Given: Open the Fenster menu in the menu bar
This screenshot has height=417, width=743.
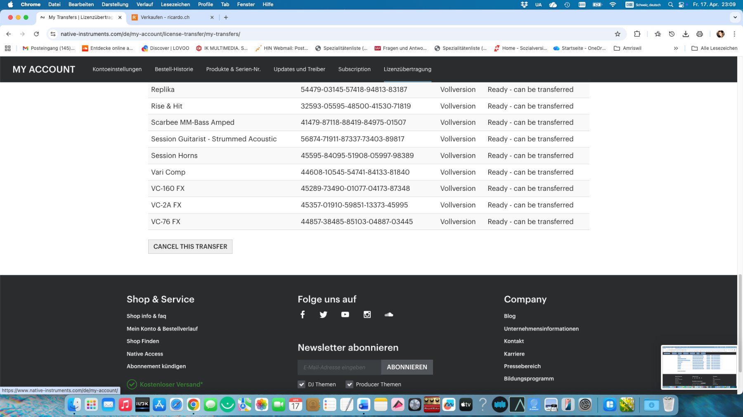Looking at the screenshot, I should point(246,5).
